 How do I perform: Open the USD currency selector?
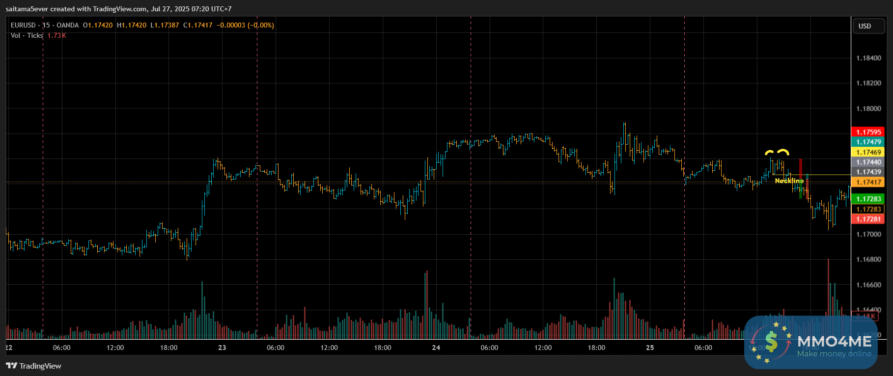coord(868,26)
